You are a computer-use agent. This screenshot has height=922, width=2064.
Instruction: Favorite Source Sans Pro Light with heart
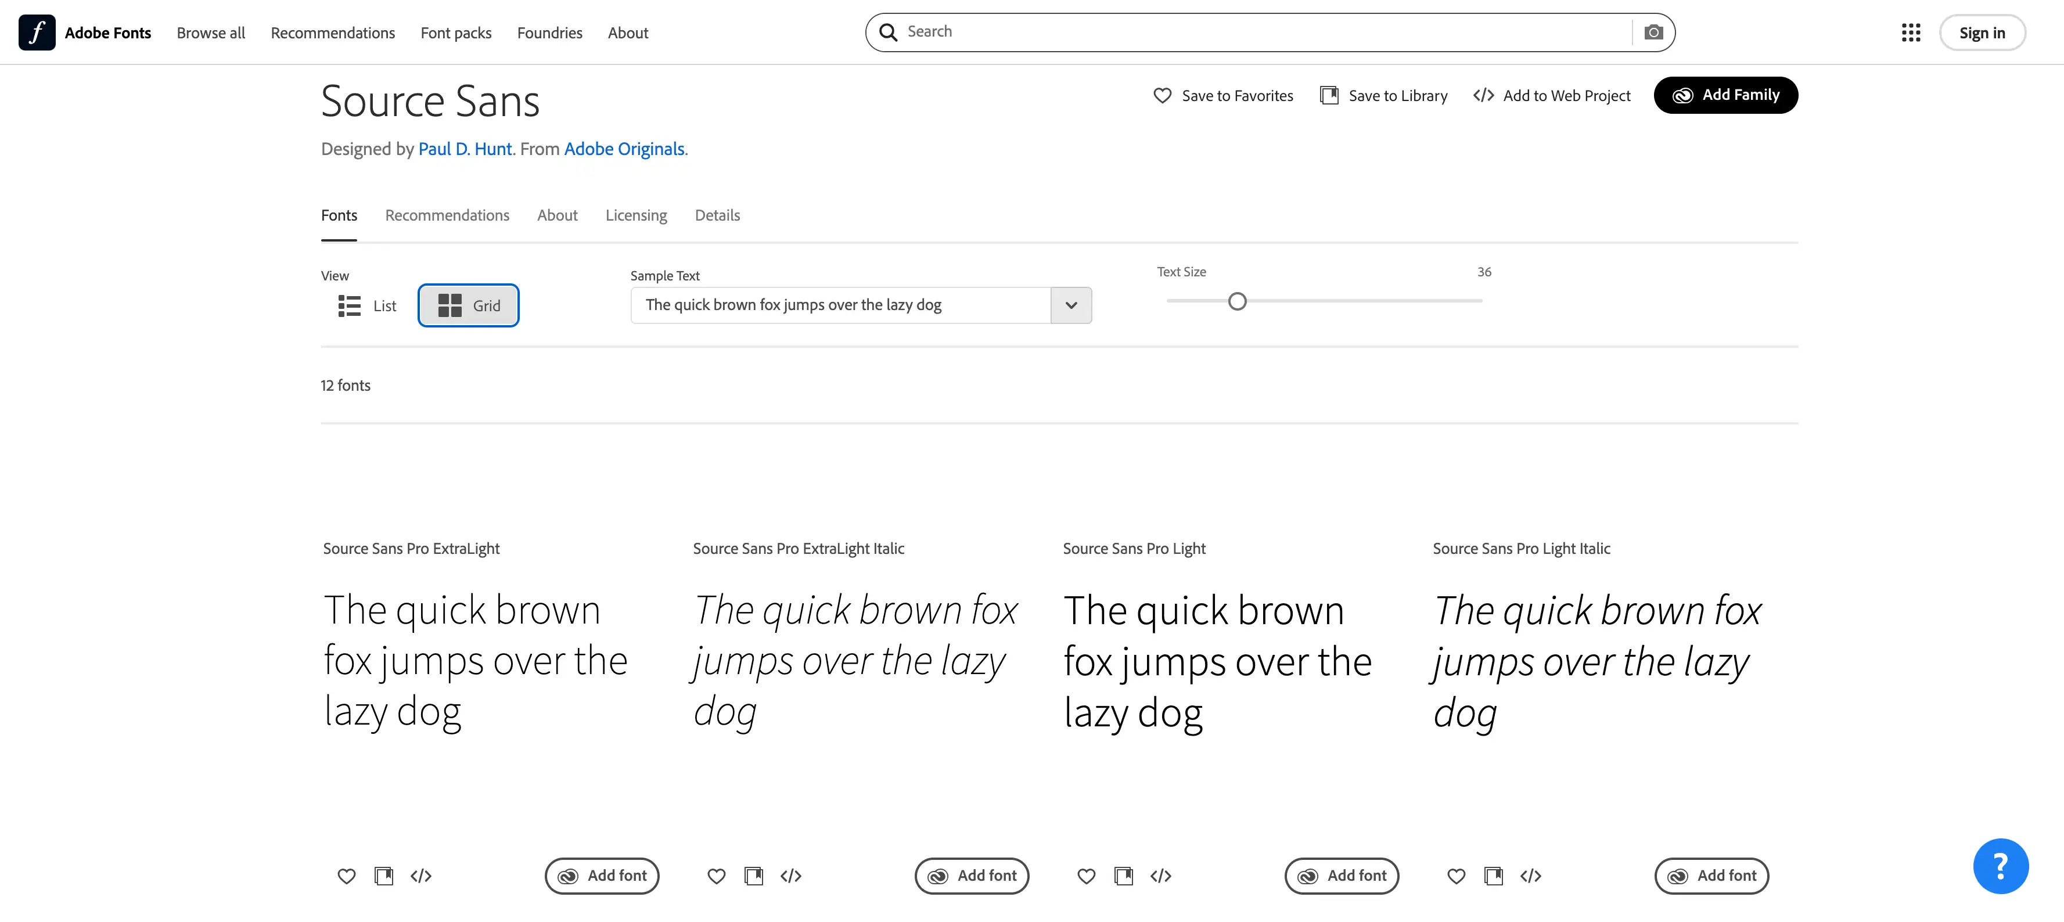point(1087,876)
